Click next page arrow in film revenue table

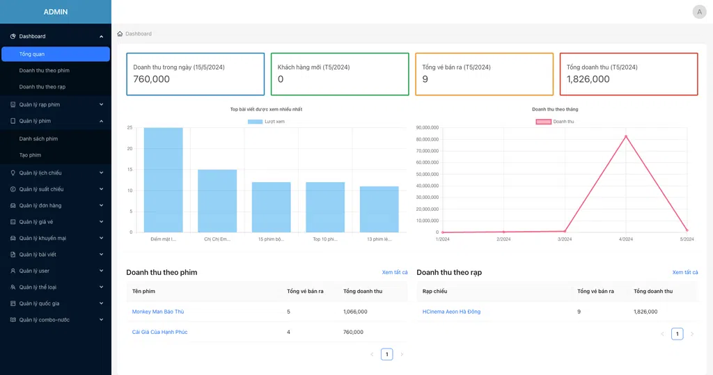coord(402,354)
